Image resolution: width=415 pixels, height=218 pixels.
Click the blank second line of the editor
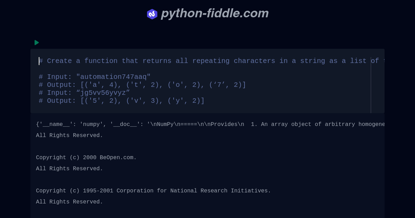(x=205, y=69)
